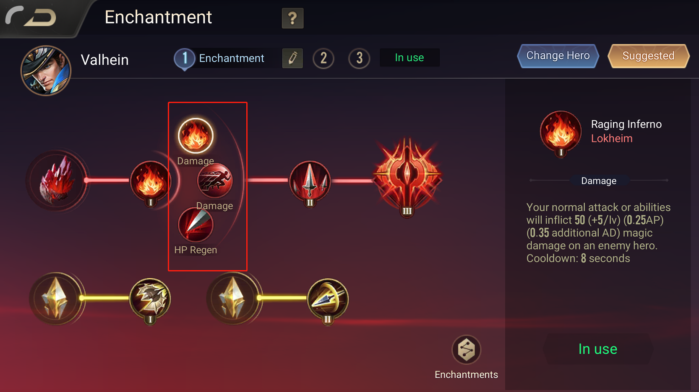Viewport: 699px width, 392px height.
Task: Choose the blade HP Regen enchantment
Action: coord(196,225)
